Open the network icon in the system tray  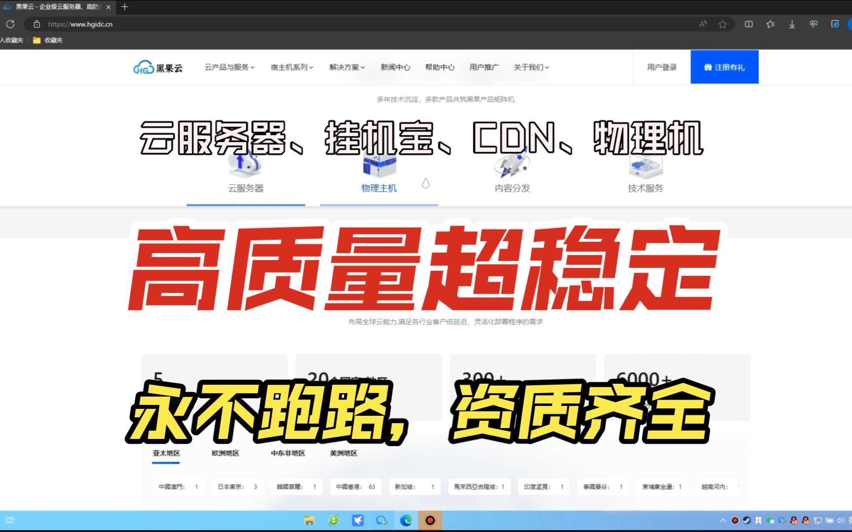coord(818,520)
